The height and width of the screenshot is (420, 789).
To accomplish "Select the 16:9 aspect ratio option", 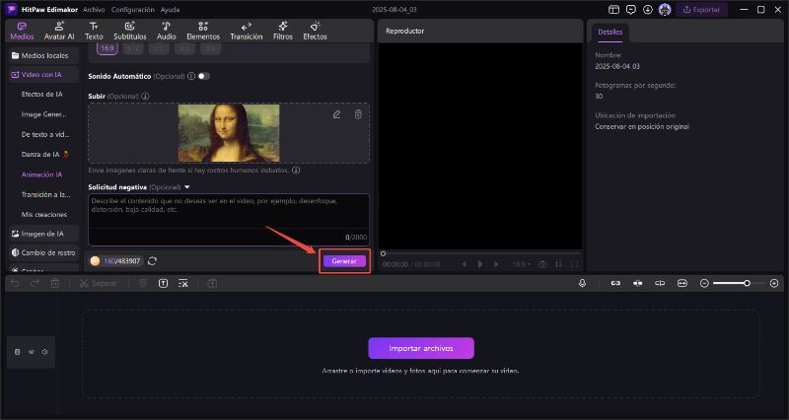I will [108, 48].
